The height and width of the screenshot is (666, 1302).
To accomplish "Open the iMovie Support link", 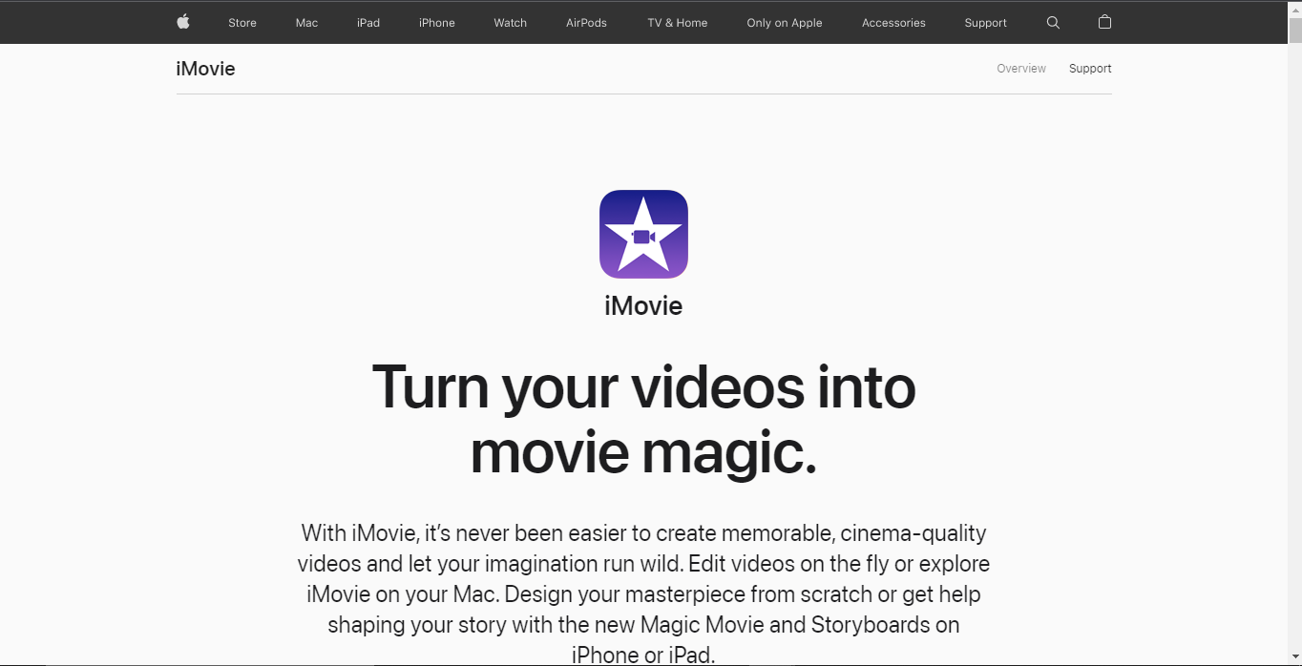I will [x=1090, y=69].
